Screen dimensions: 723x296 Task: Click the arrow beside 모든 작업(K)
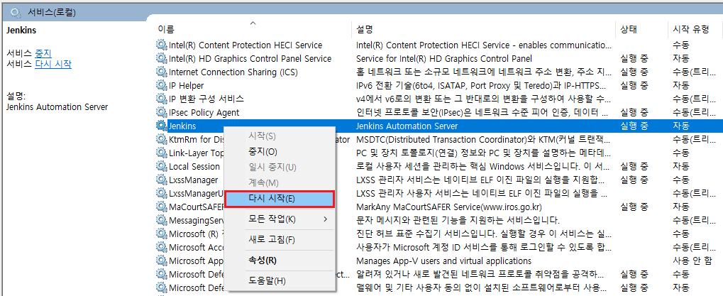pyautogui.click(x=326, y=219)
